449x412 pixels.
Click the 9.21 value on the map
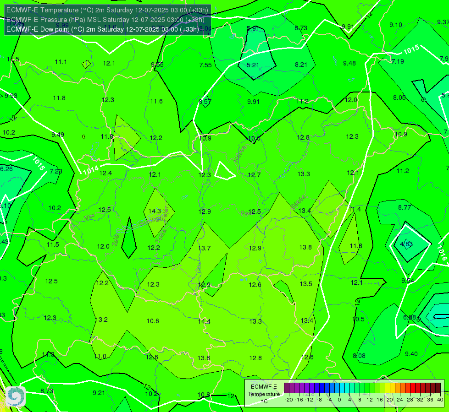coord(99,393)
